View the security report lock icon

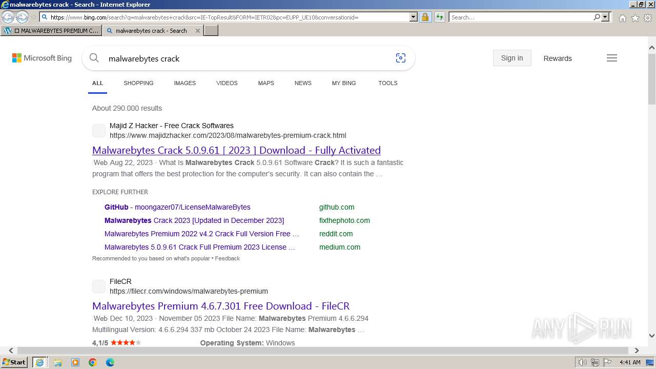(x=425, y=17)
